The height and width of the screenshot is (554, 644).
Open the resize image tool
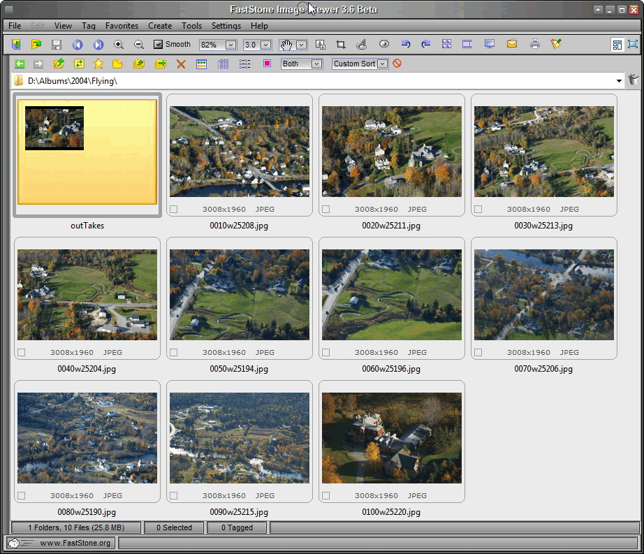pos(321,44)
